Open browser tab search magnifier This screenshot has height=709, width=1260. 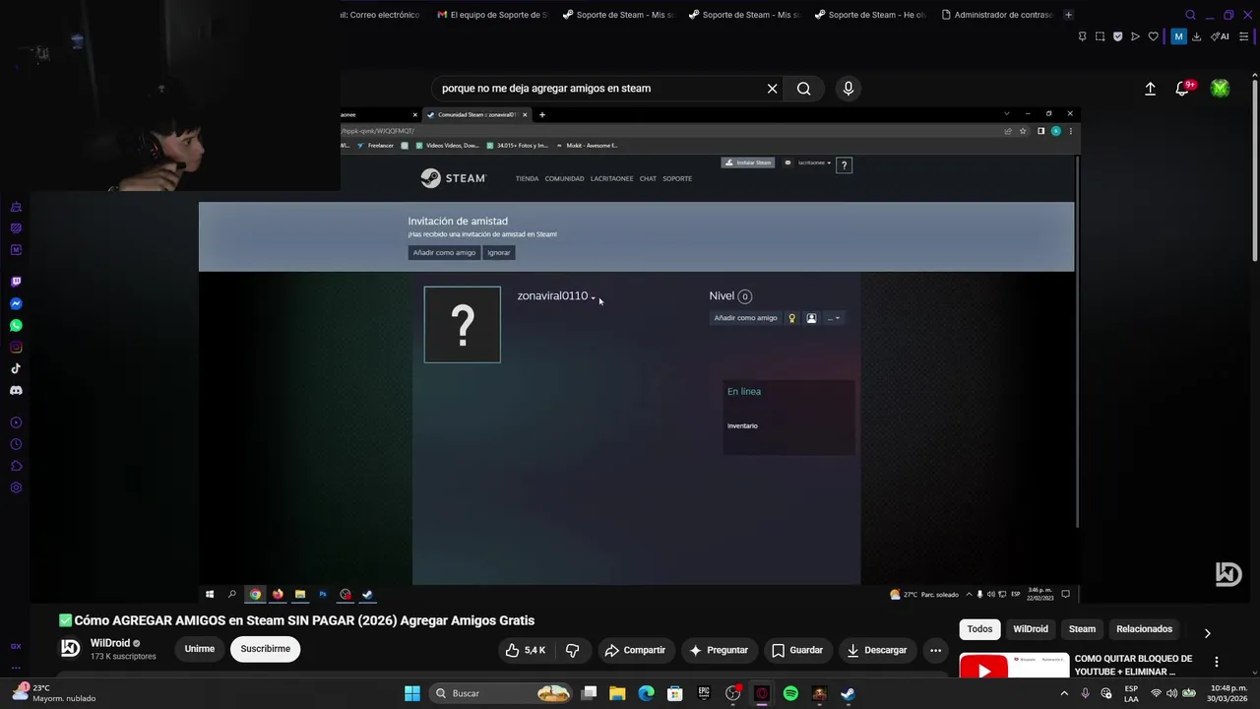(1190, 15)
